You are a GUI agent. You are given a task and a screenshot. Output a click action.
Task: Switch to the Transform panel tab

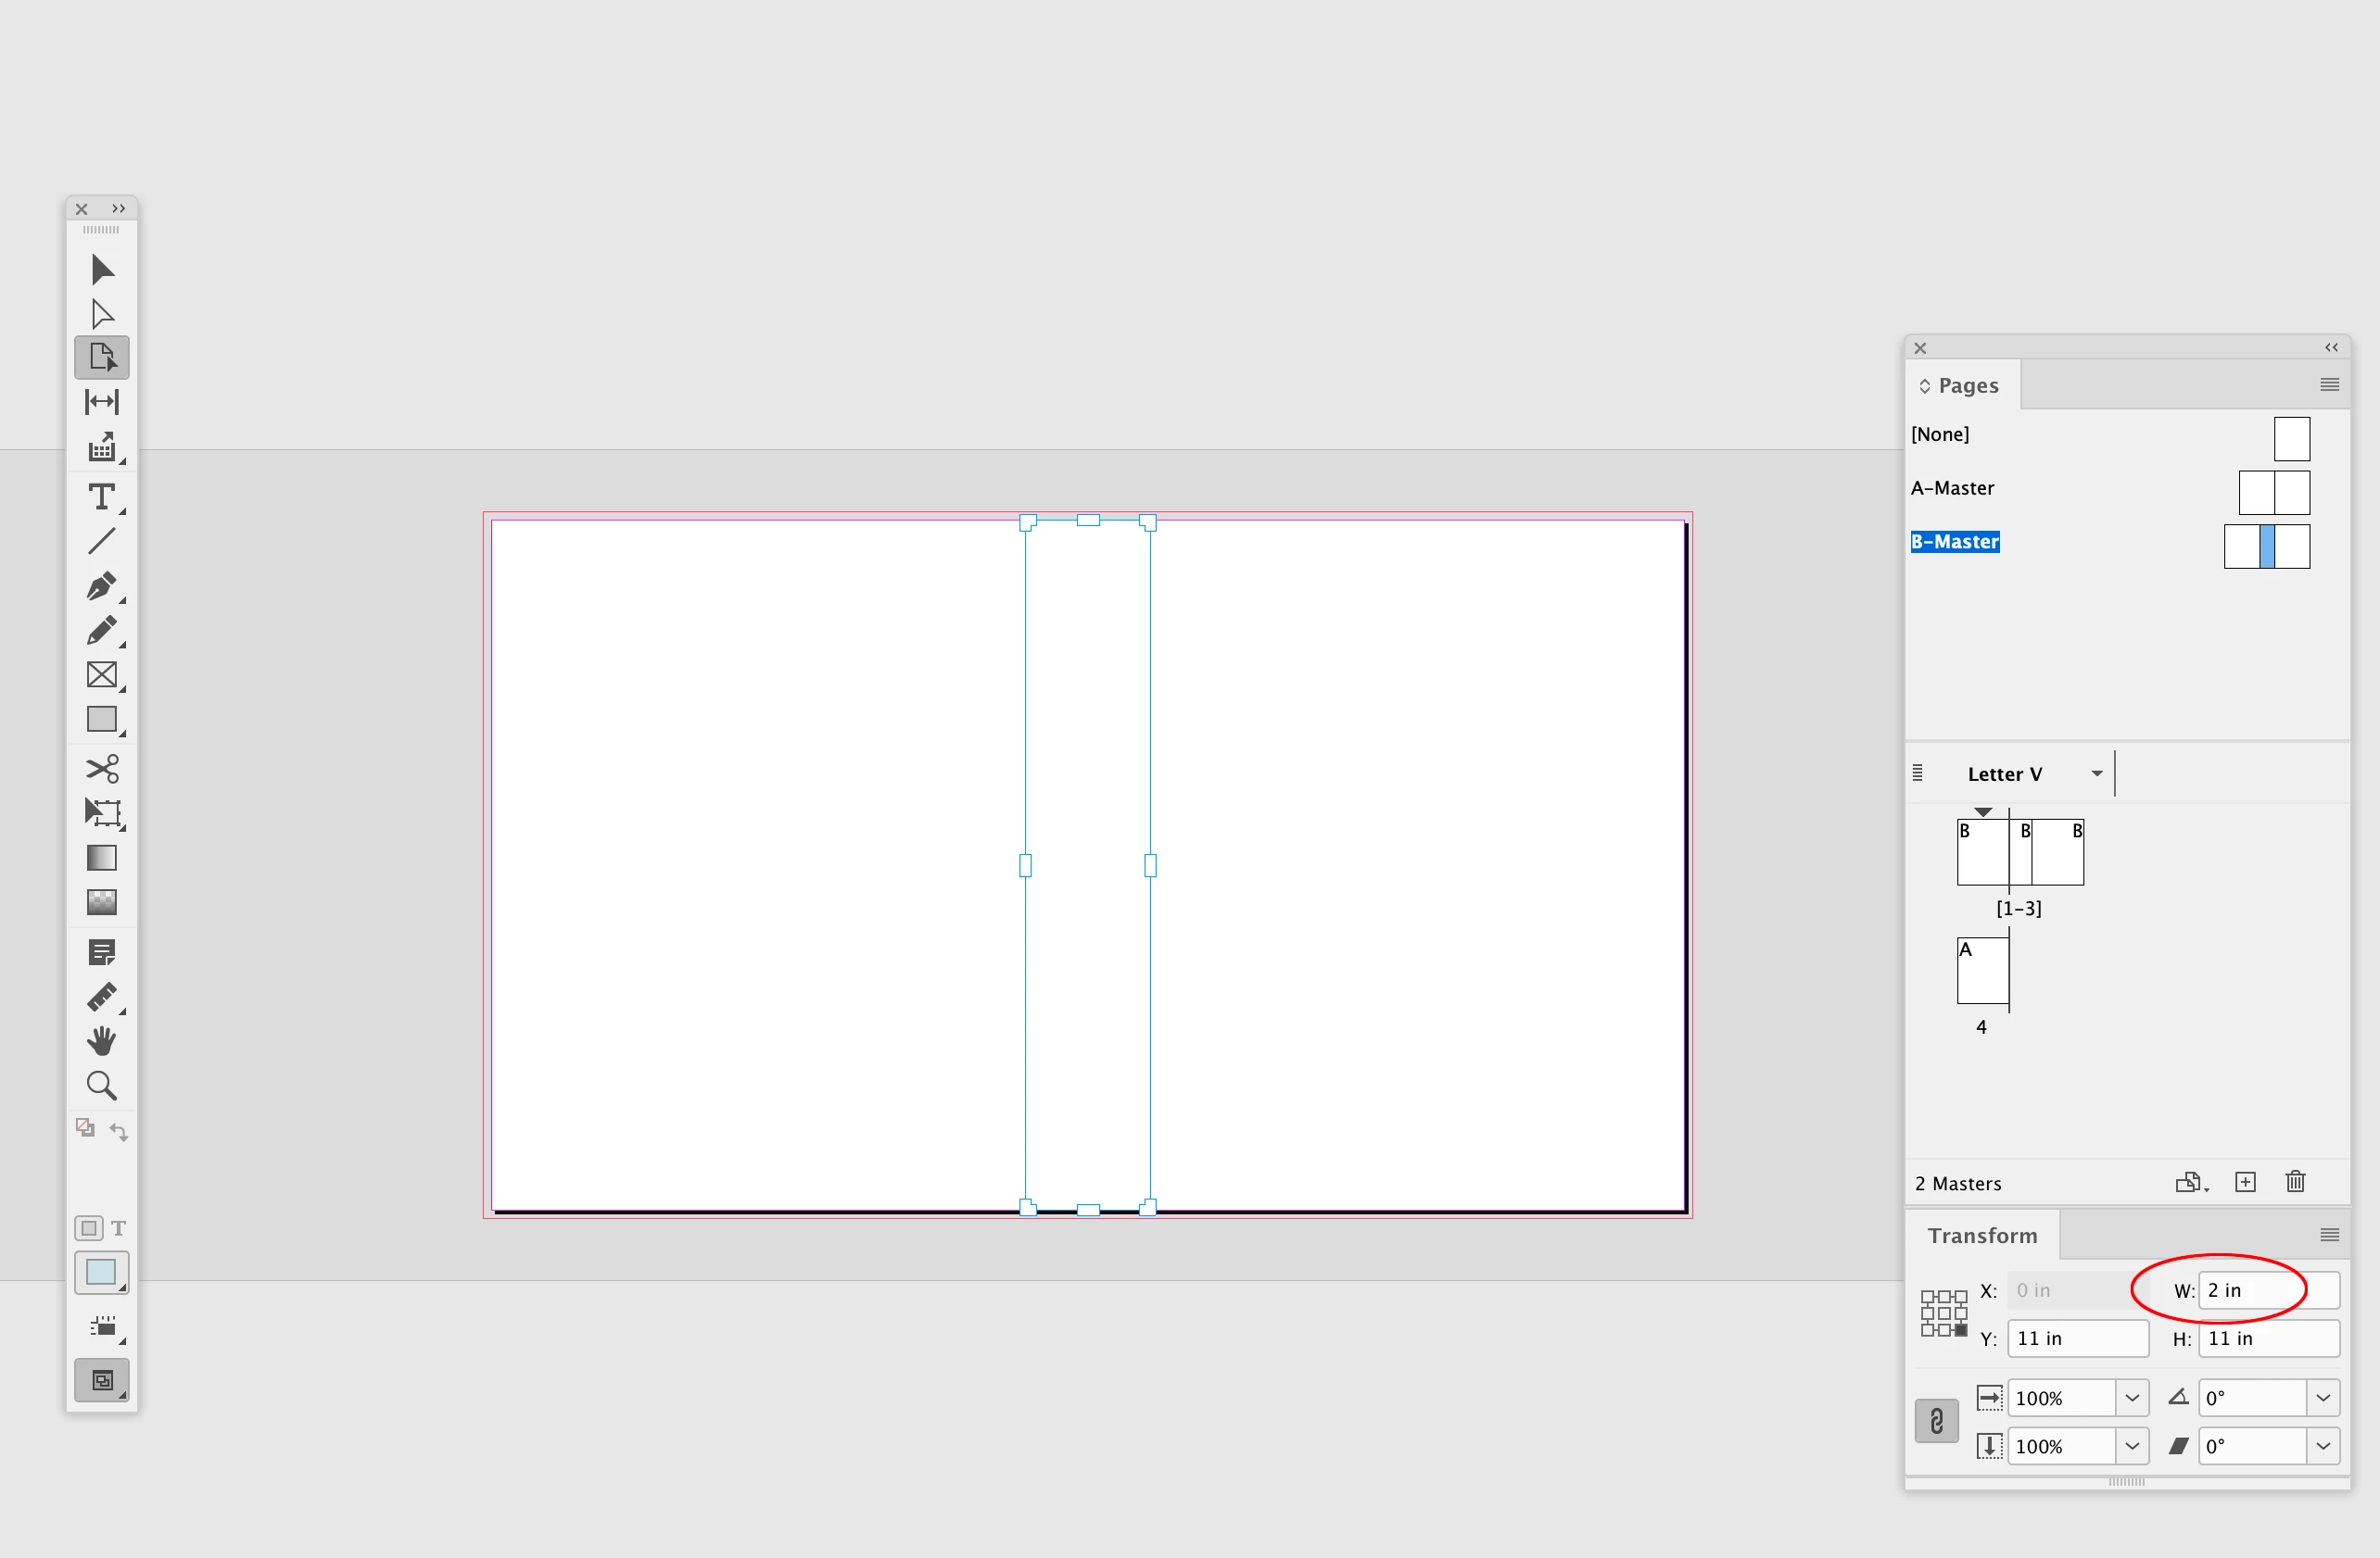1982,1236
